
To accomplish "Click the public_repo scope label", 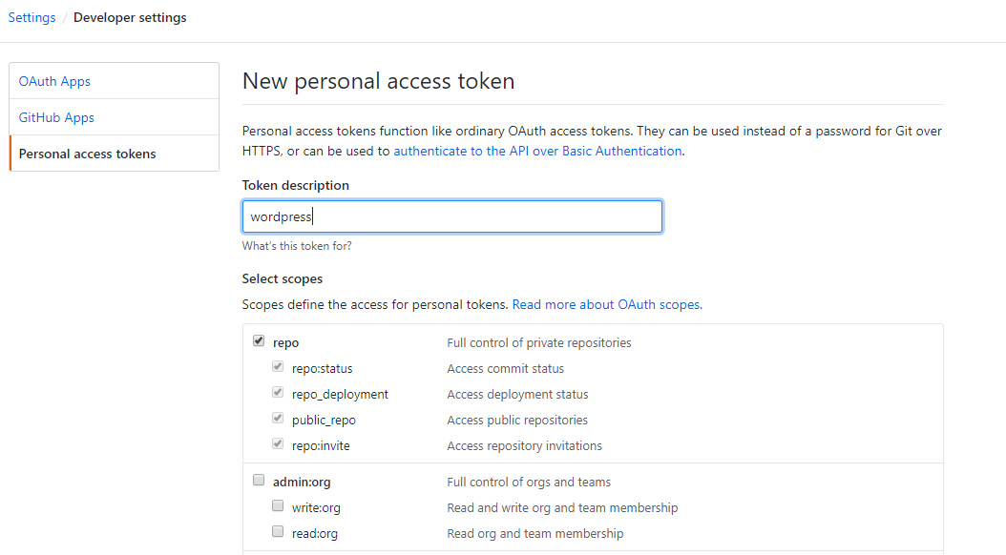I will pyautogui.click(x=324, y=420).
